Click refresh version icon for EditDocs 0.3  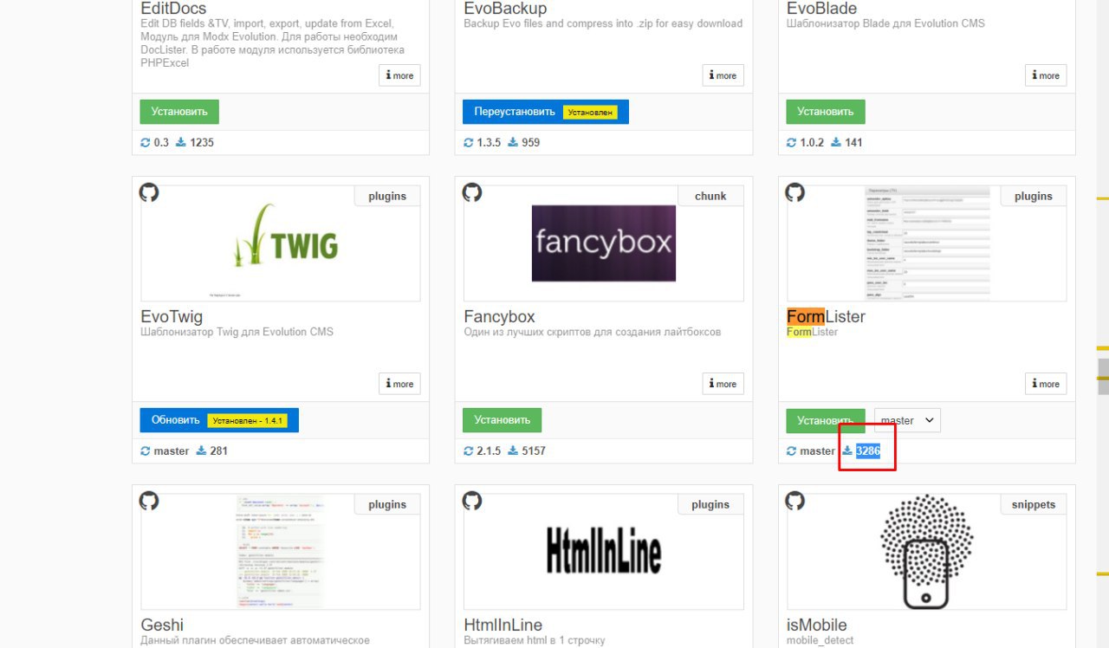tap(146, 142)
